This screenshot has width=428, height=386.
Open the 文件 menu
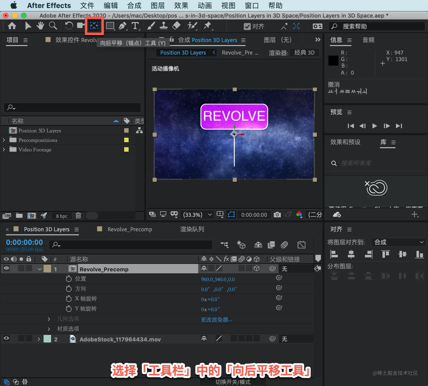coord(87,6)
